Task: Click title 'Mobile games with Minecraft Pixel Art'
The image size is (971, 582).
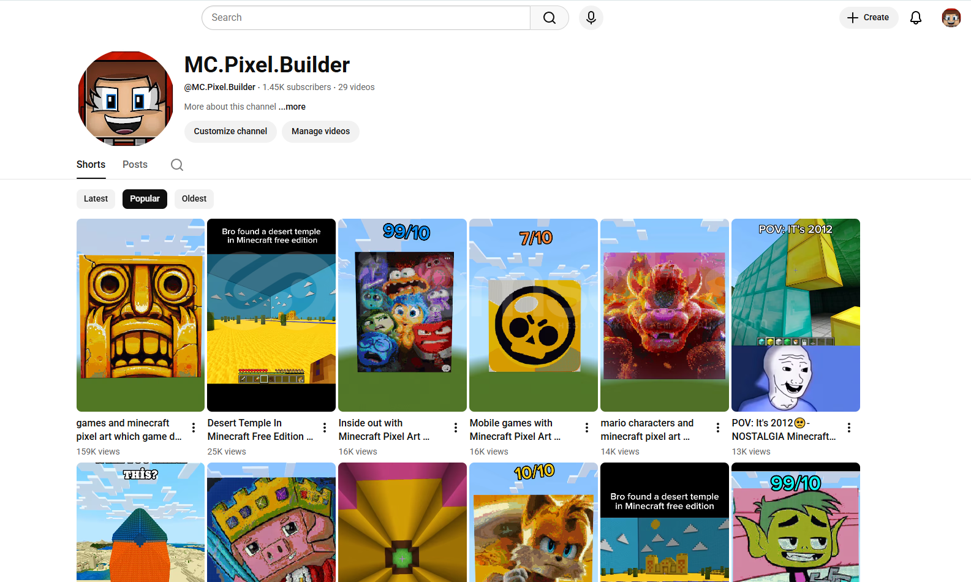Action: [515, 429]
